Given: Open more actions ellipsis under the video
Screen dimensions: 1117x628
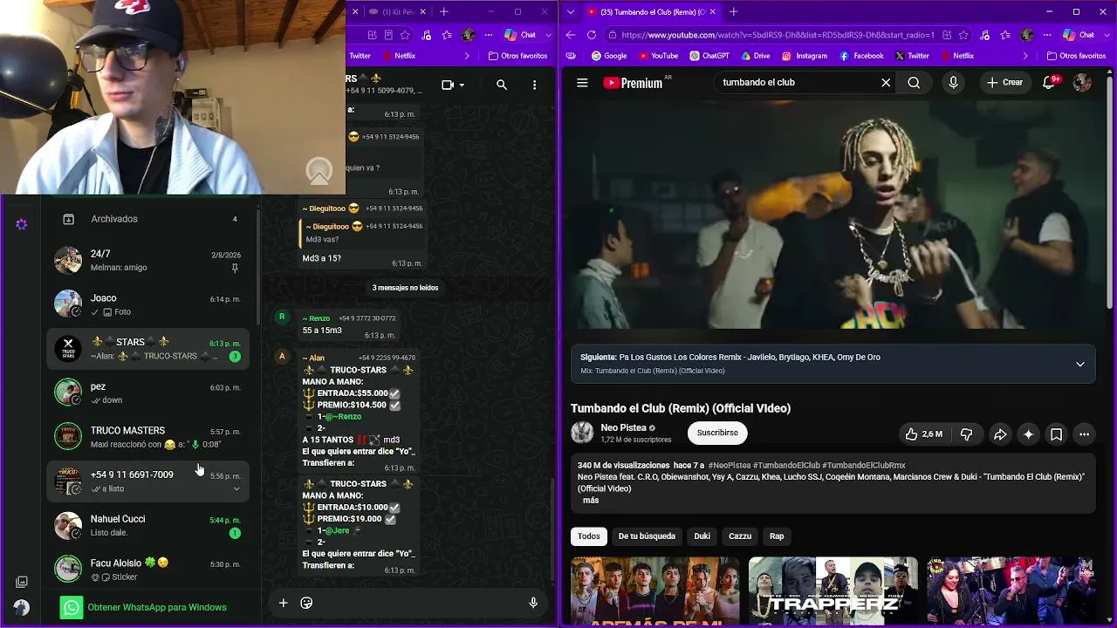Looking at the screenshot, I should (1084, 433).
